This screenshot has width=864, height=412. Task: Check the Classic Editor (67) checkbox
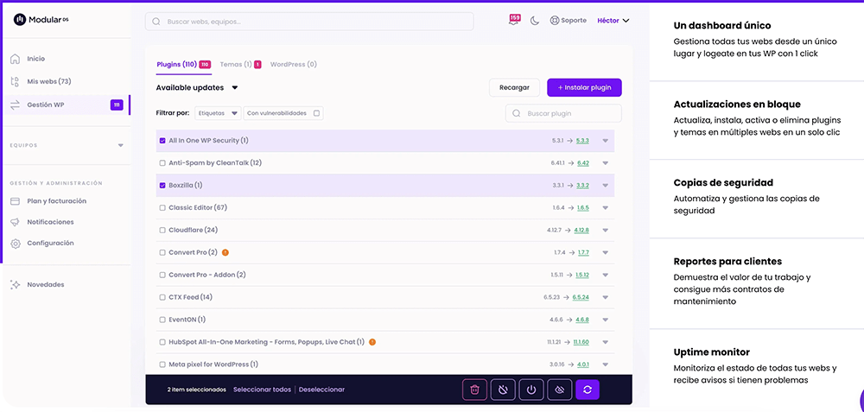[x=162, y=207]
